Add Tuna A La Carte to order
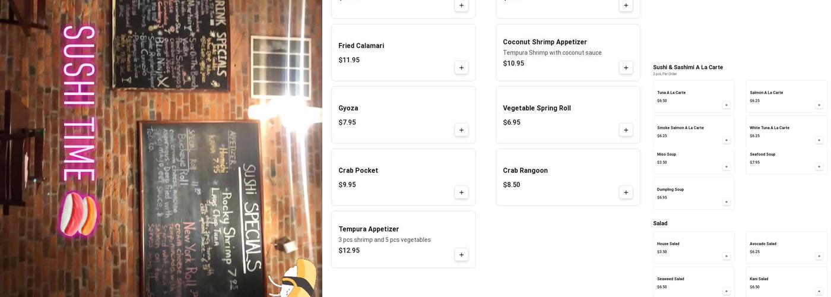831x297 pixels. [x=726, y=105]
